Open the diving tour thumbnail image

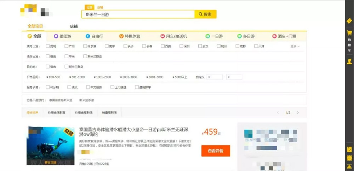(51, 146)
